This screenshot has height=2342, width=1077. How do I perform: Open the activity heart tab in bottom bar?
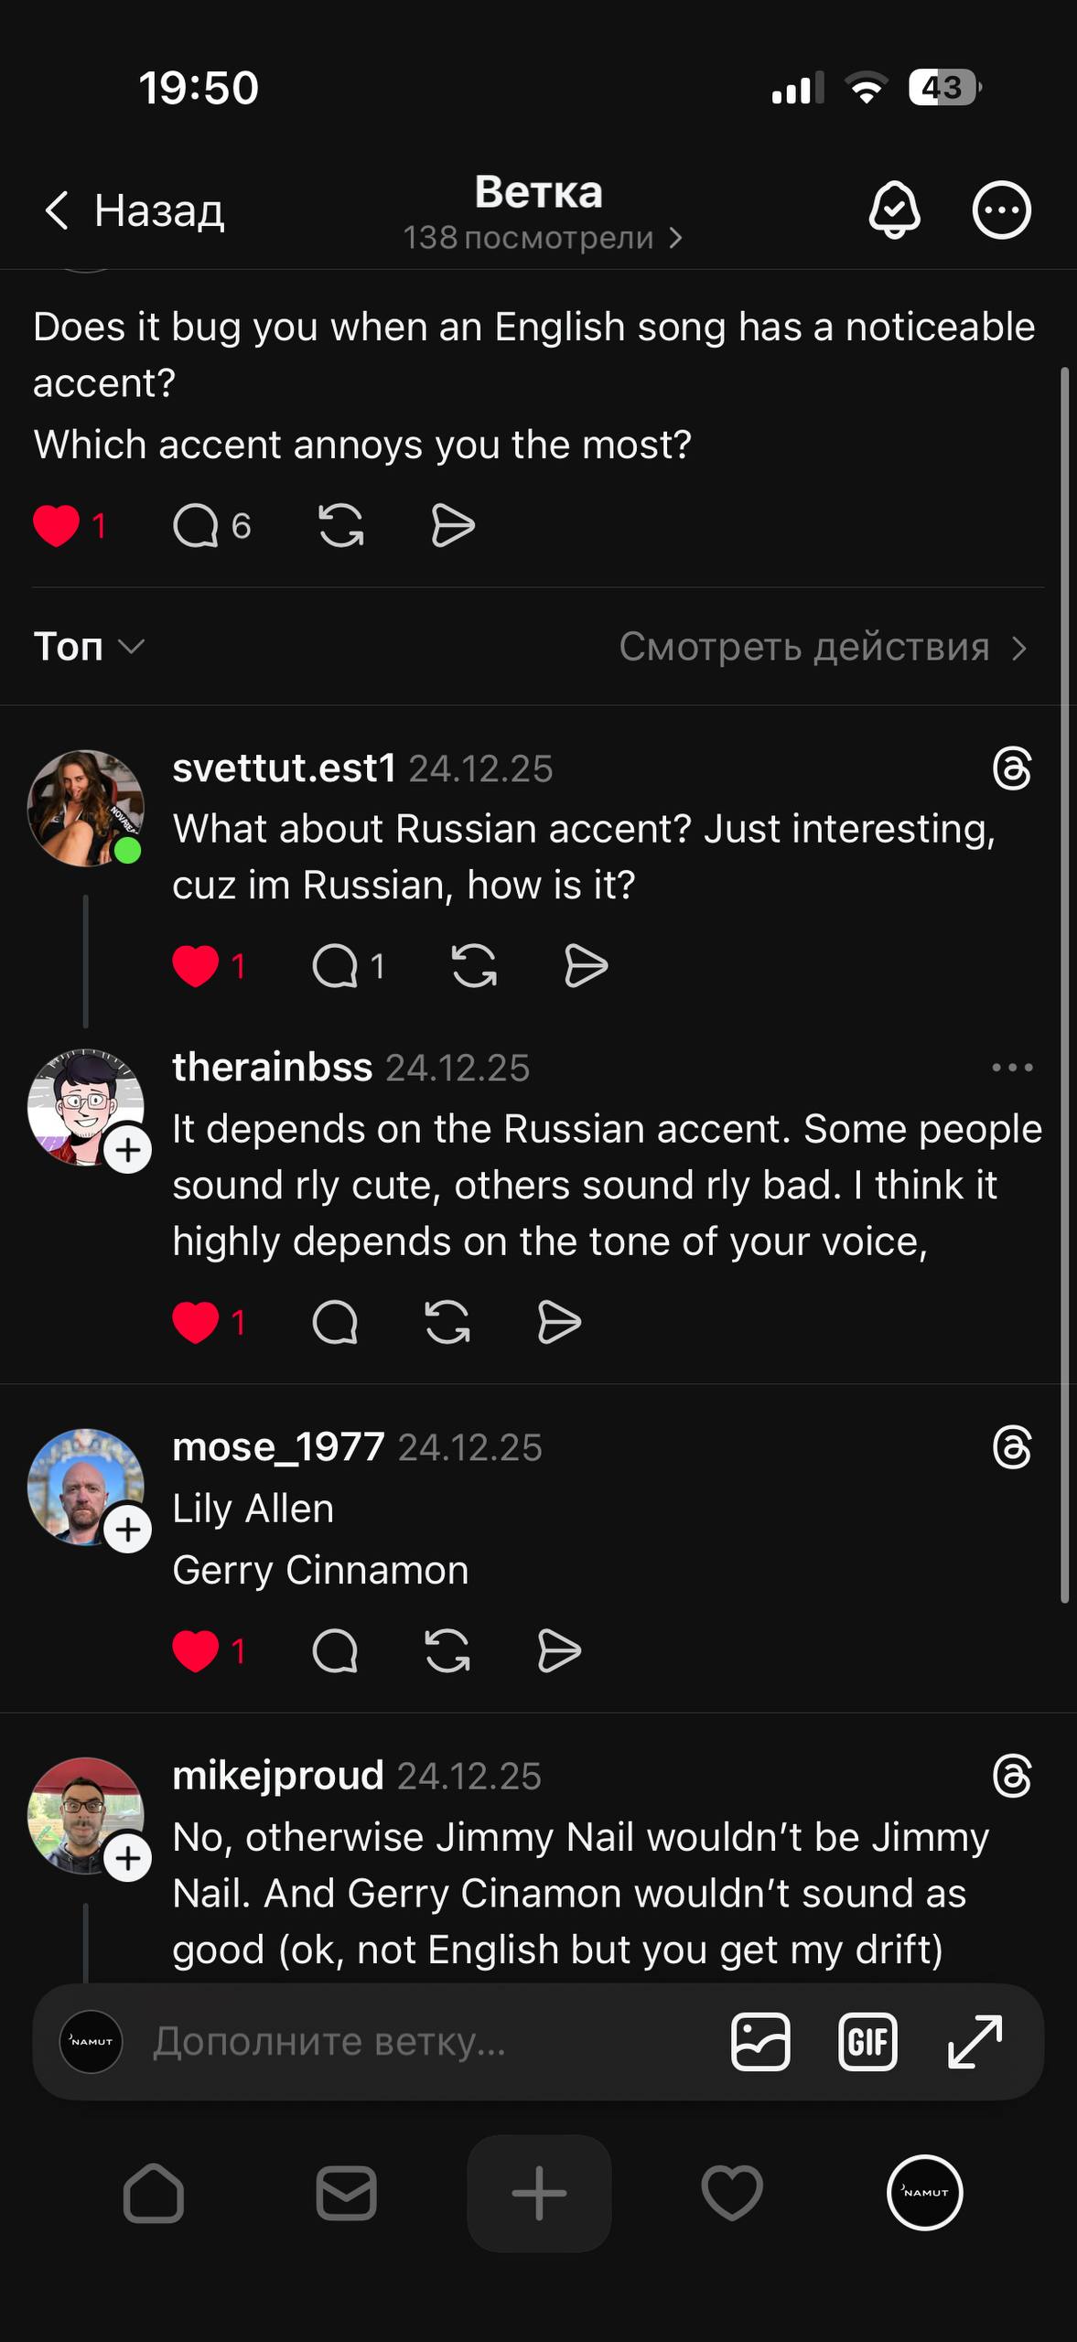point(731,2193)
